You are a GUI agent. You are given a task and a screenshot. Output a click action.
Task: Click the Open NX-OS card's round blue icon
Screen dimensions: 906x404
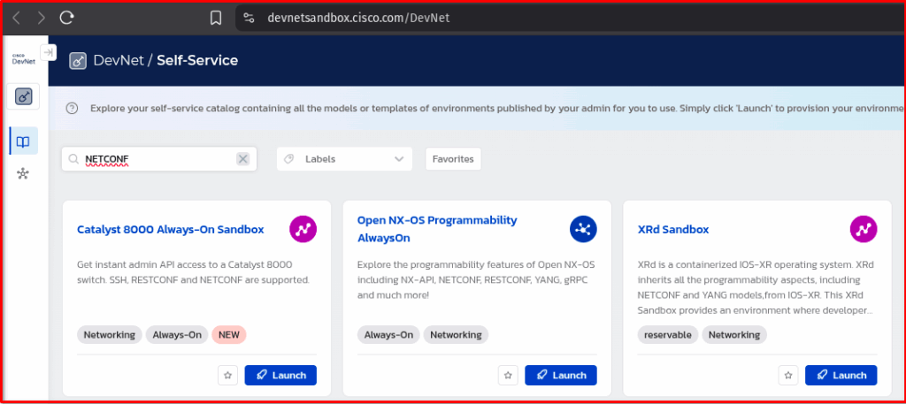pos(583,229)
